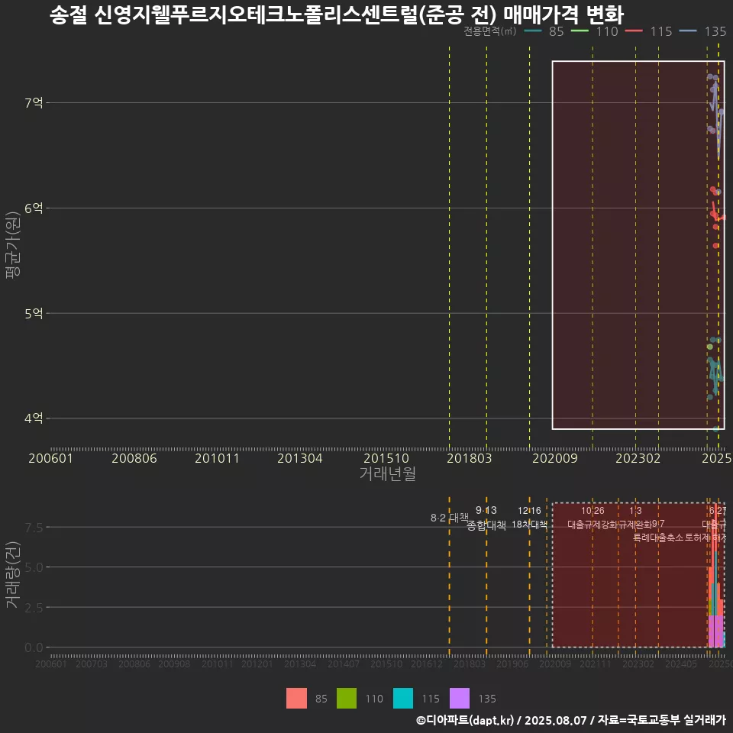Click 200908 on the volume chart axis
The image size is (733, 733).
174,664
